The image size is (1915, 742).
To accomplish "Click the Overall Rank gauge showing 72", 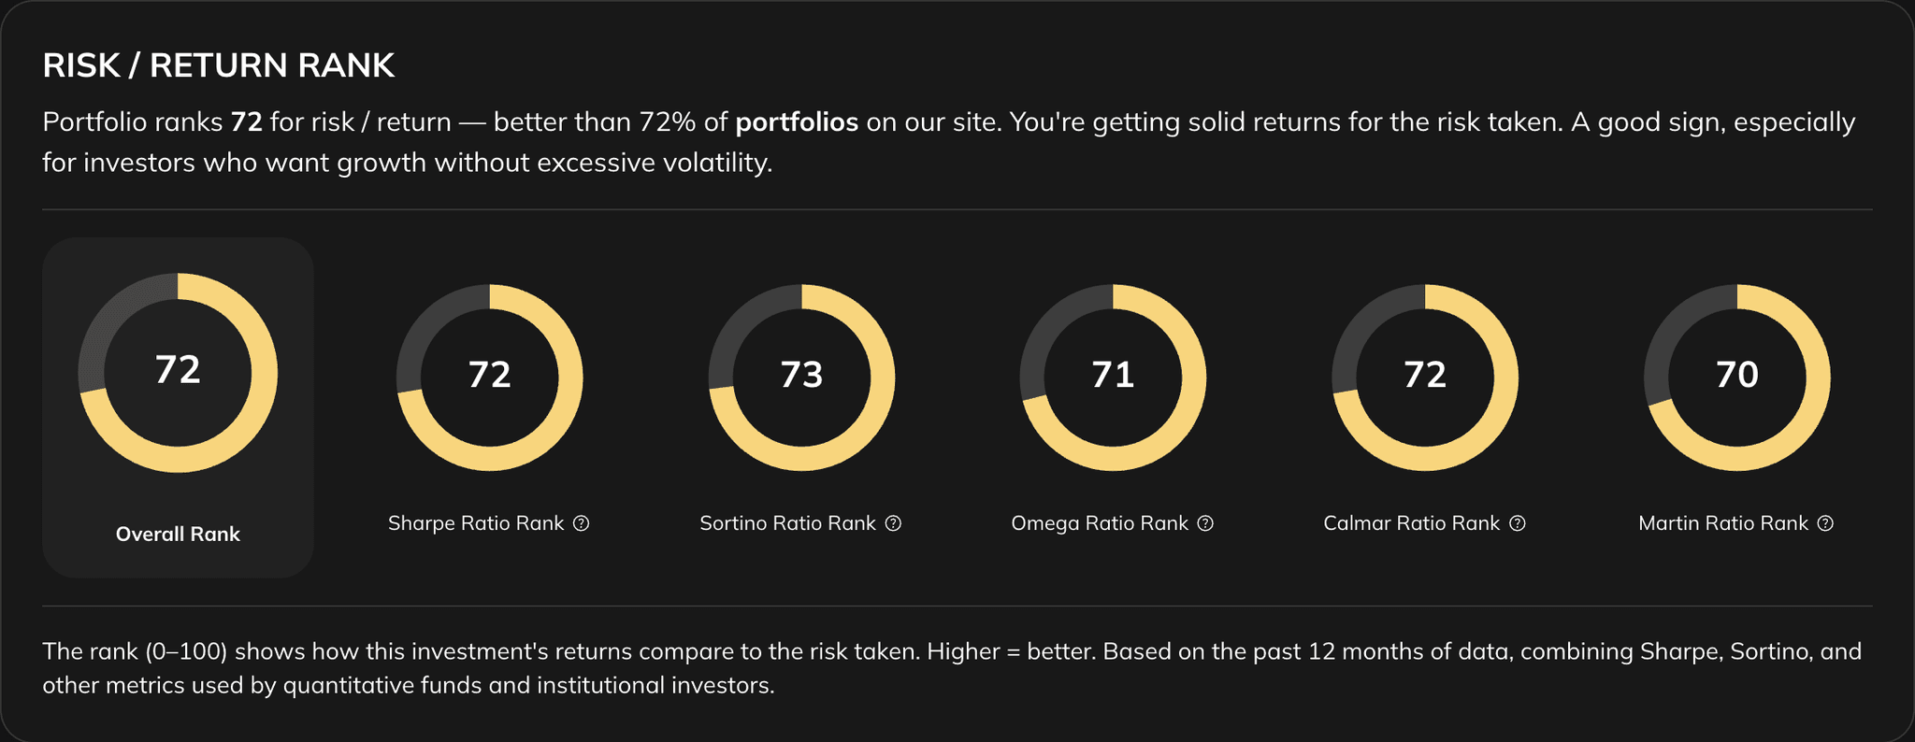I will click(x=180, y=374).
